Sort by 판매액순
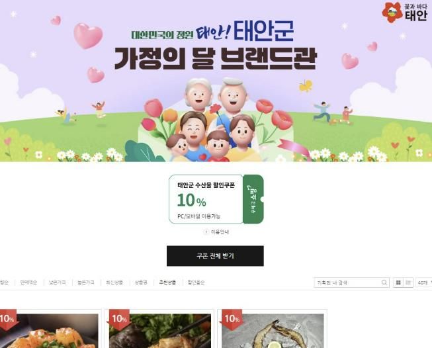The width and height of the screenshot is (432, 348). 28,283
